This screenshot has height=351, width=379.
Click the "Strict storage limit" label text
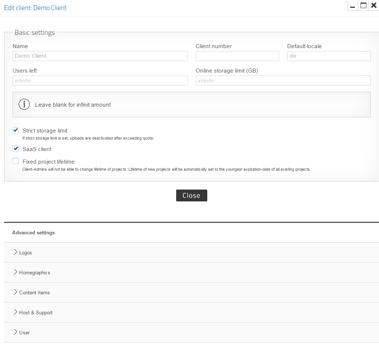tap(45, 131)
